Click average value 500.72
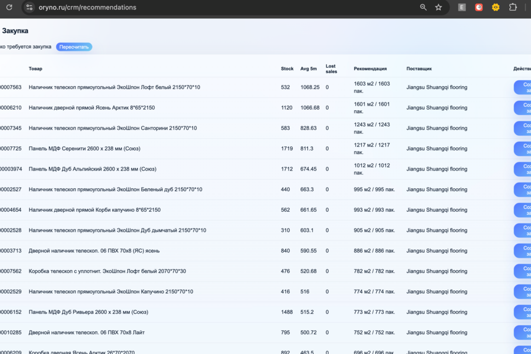 coord(309,333)
